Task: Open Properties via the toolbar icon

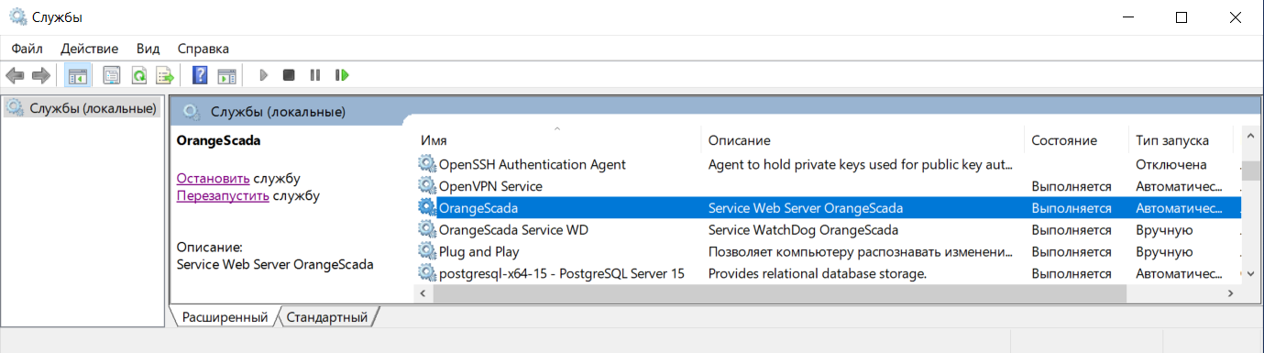Action: coord(112,75)
